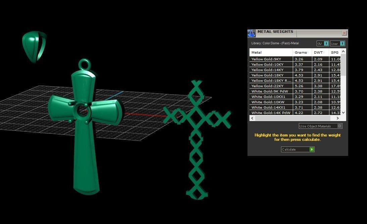Image resolution: width=367 pixels, height=224 pixels.
Task: Select the White Gold:10KX1 row
Action: (x=295, y=97)
